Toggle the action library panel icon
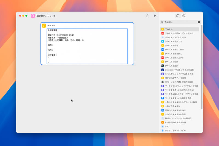 point(178,16)
